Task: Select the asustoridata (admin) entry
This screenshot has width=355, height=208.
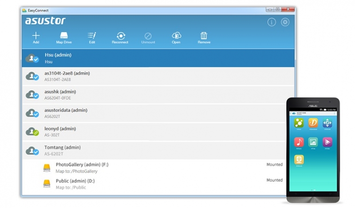Action: click(154, 113)
